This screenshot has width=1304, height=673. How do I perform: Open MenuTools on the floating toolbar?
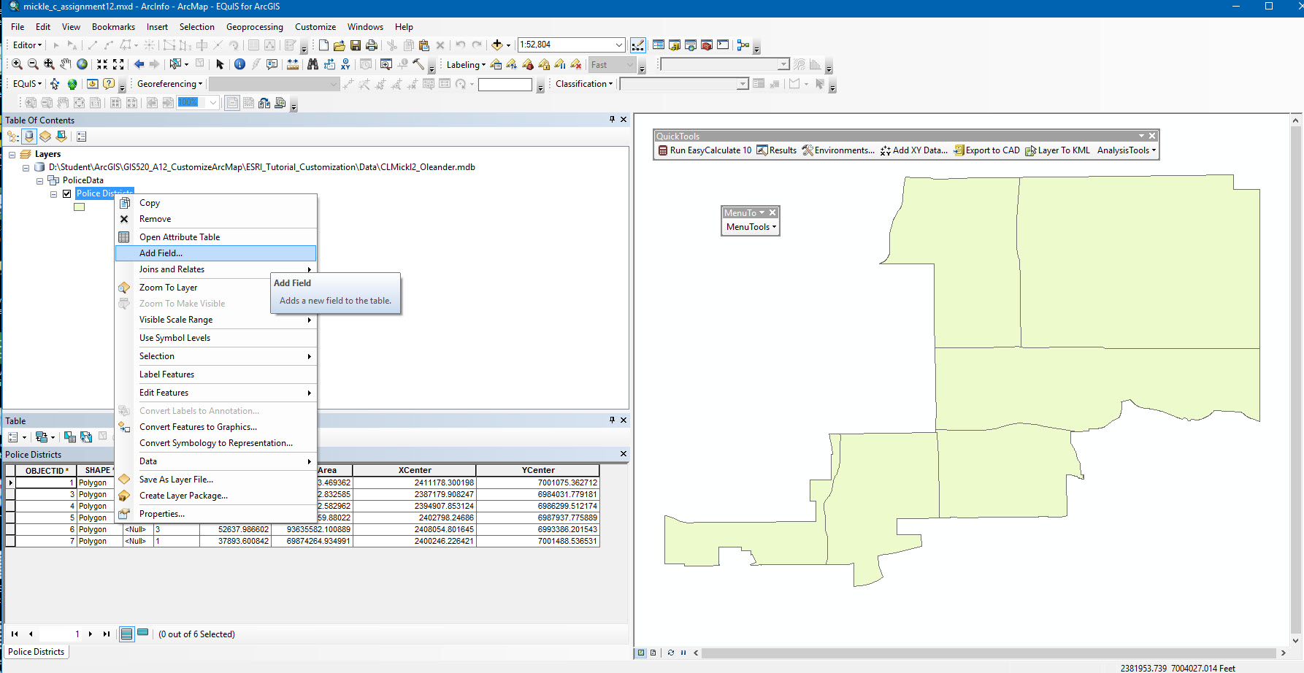coord(749,227)
